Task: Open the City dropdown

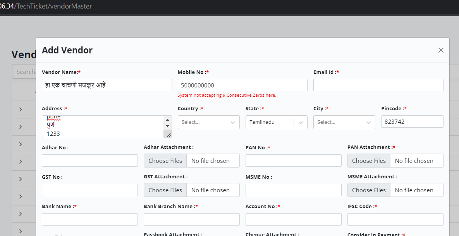Action: click(x=344, y=122)
